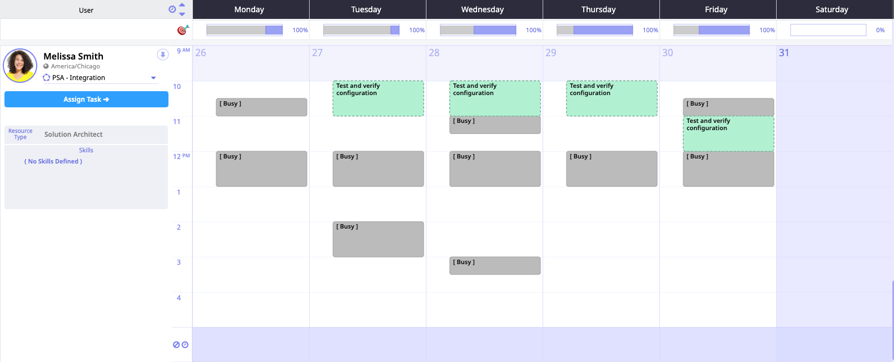Toggle the Busy block on Monday at 10 AM
Image resolution: width=894 pixels, height=362 pixels.
point(261,107)
